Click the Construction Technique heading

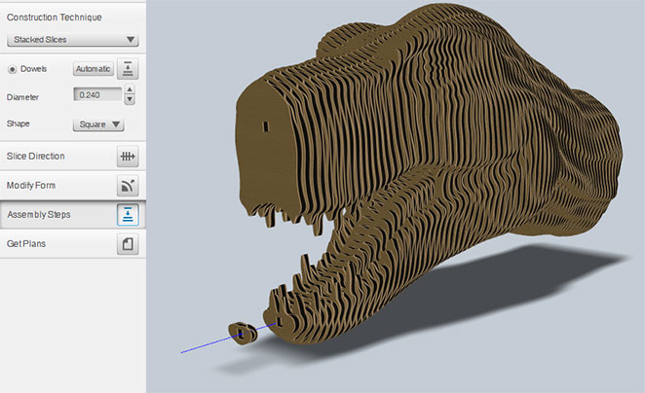[55, 18]
